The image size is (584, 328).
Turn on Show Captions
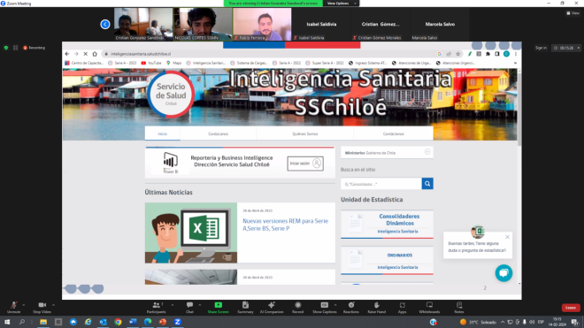pos(325,307)
